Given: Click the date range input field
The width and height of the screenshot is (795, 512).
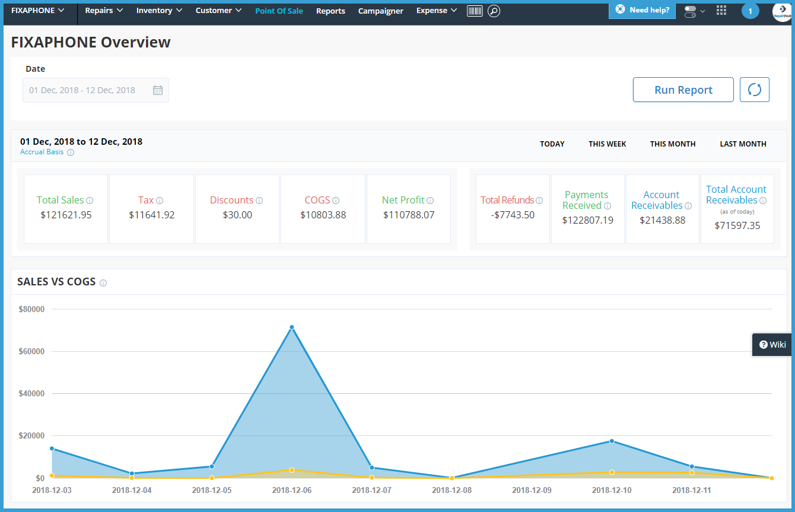Looking at the screenshot, I should pos(96,90).
